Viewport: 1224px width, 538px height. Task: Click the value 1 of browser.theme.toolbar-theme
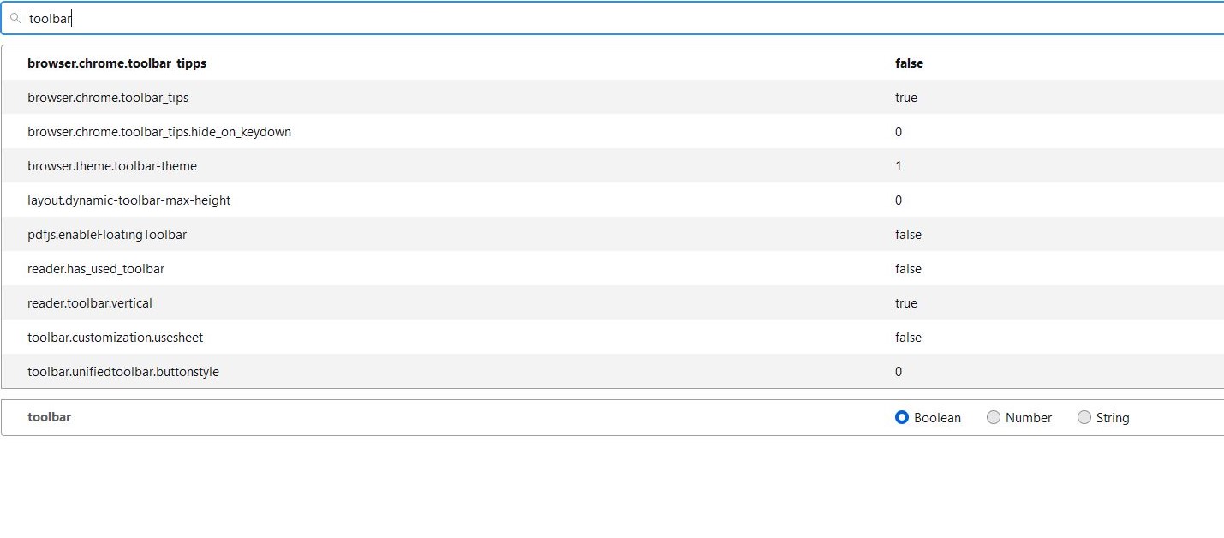(x=899, y=166)
